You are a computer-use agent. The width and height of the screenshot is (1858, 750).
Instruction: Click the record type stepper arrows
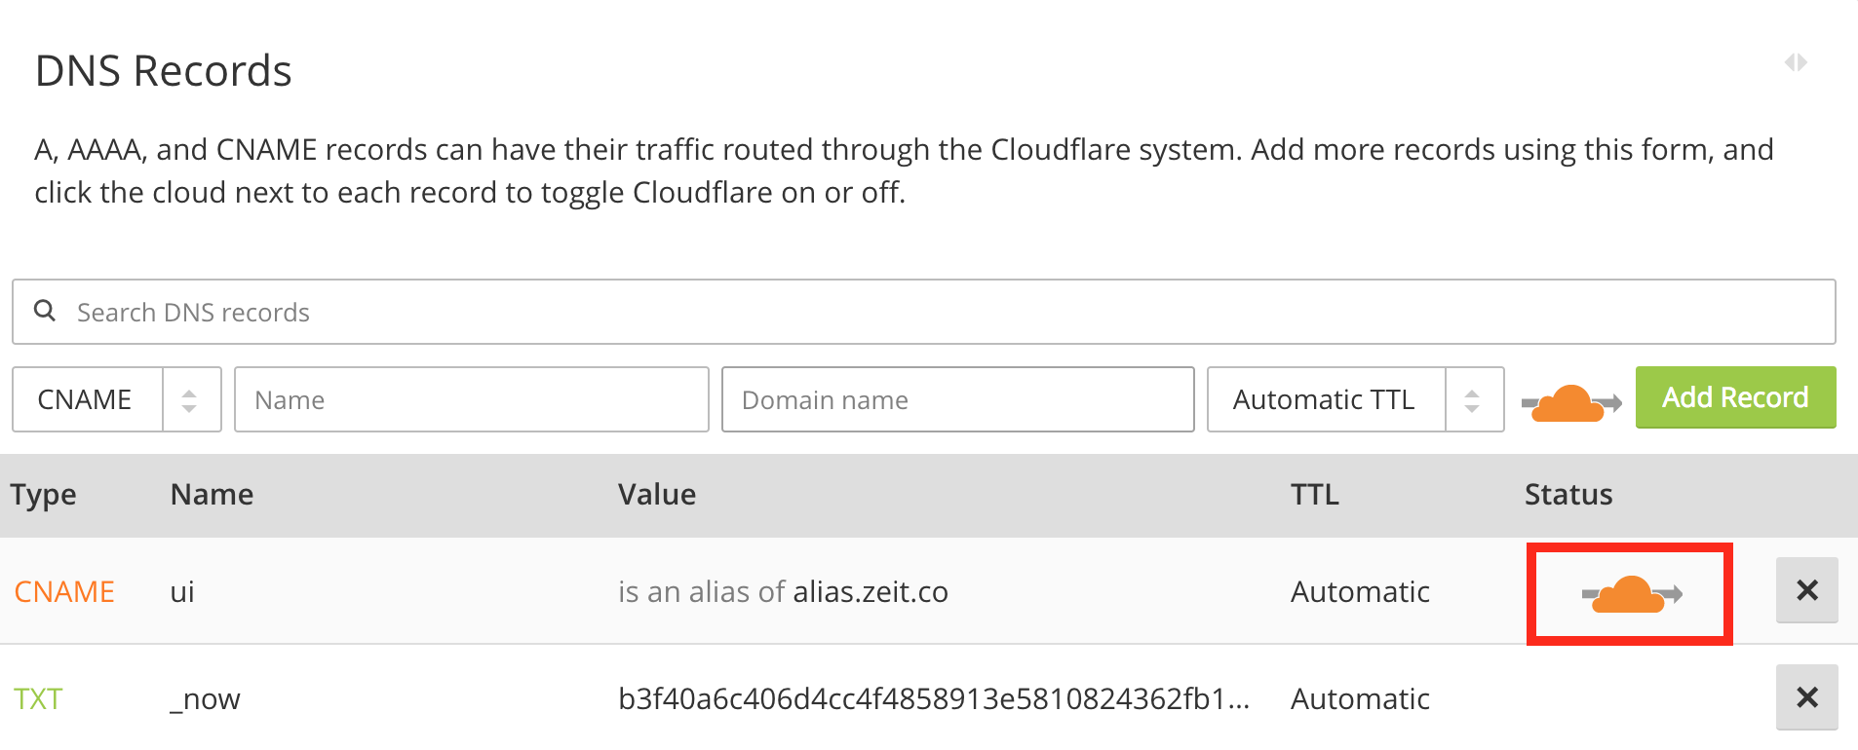(x=190, y=400)
